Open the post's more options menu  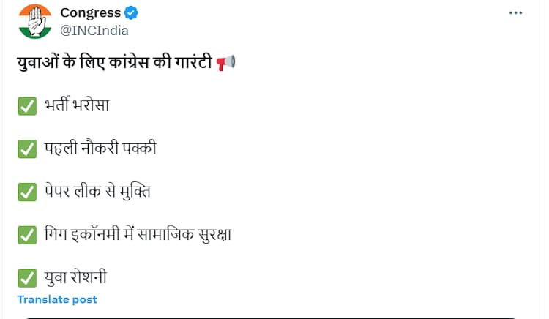point(516,12)
